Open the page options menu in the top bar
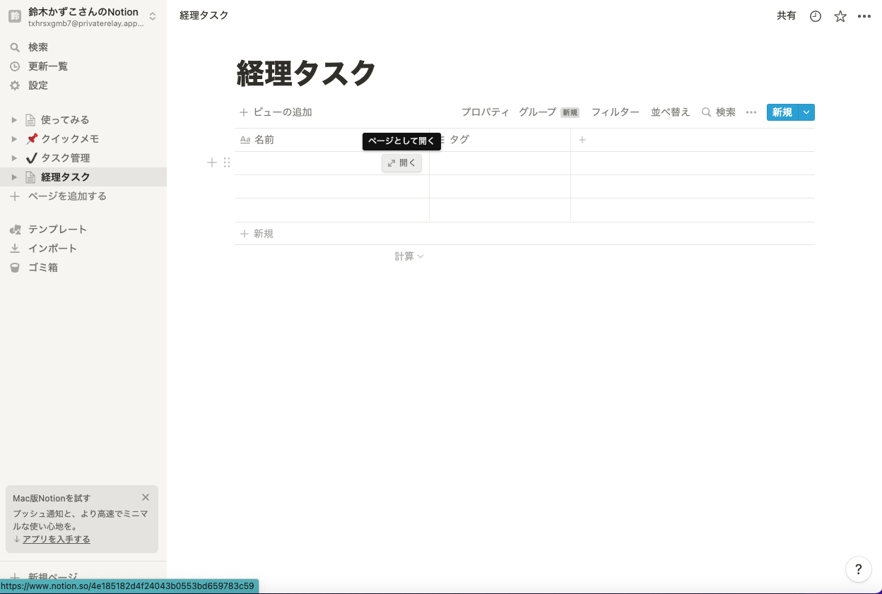This screenshot has width=882, height=594. pyautogui.click(x=864, y=16)
